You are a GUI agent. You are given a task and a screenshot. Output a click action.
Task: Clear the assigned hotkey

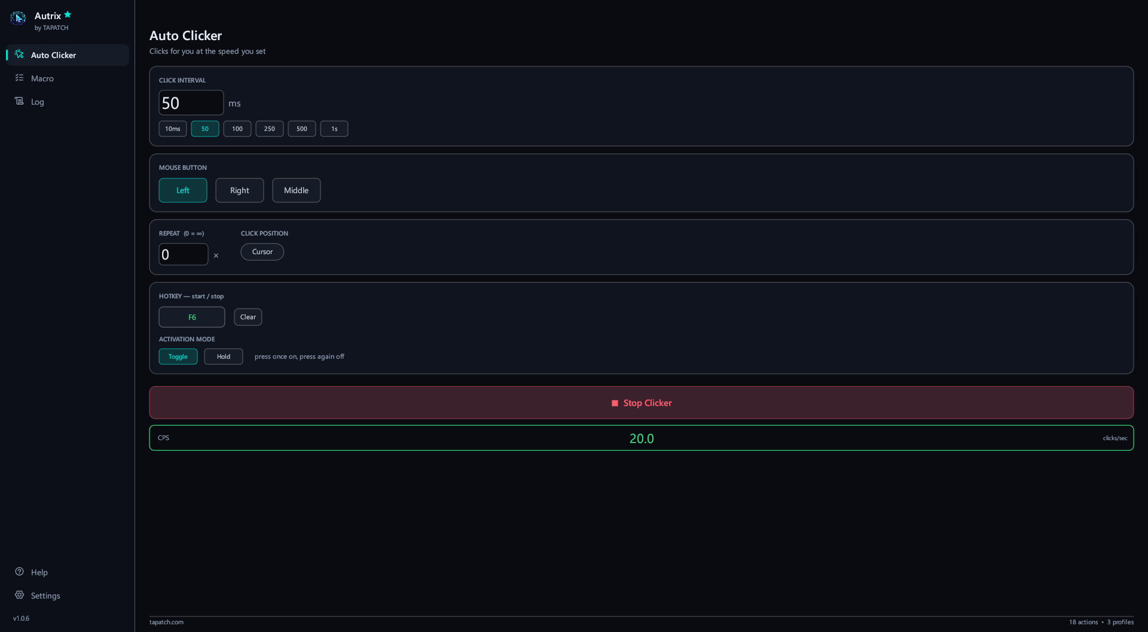point(248,317)
